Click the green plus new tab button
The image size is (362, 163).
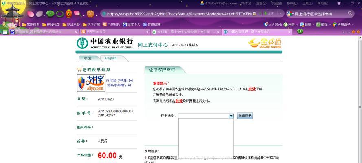(300, 31)
